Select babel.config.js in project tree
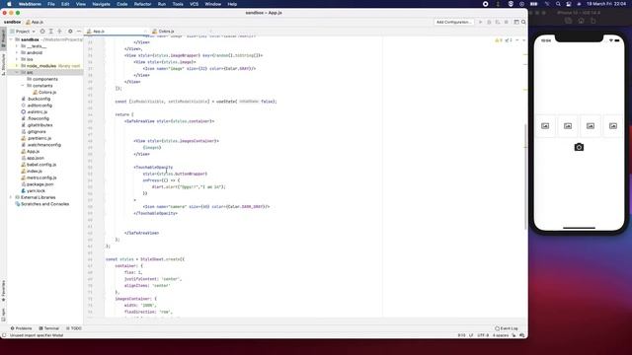Image resolution: width=632 pixels, height=355 pixels. pyautogui.click(x=39, y=165)
